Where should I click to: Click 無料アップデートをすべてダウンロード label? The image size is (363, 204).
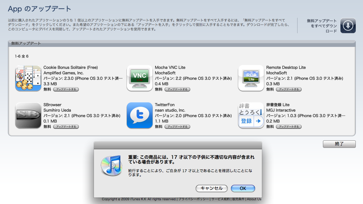click(x=322, y=26)
